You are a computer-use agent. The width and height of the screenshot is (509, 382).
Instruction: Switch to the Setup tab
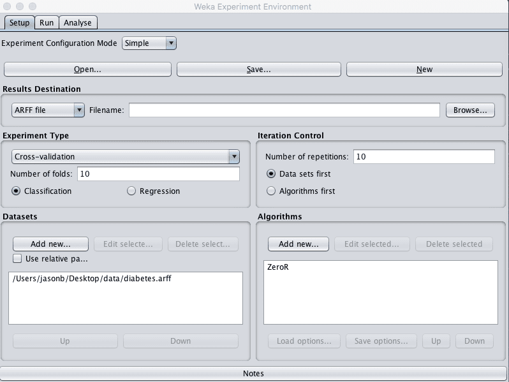(19, 23)
